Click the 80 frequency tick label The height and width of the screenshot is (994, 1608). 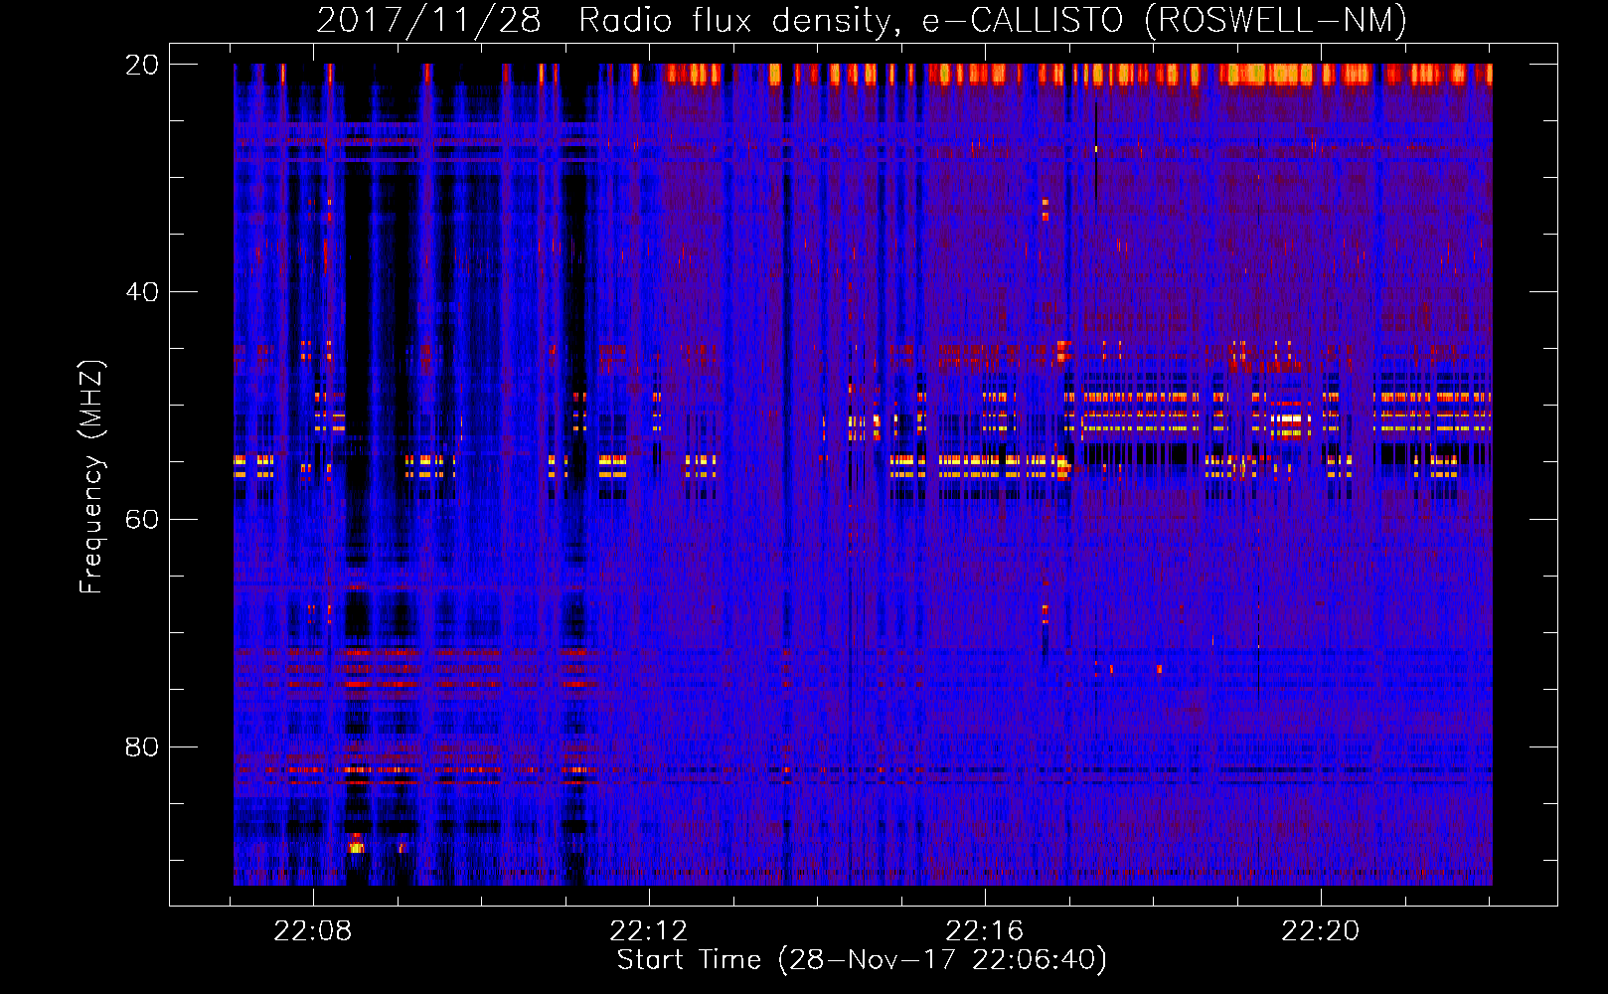[142, 747]
